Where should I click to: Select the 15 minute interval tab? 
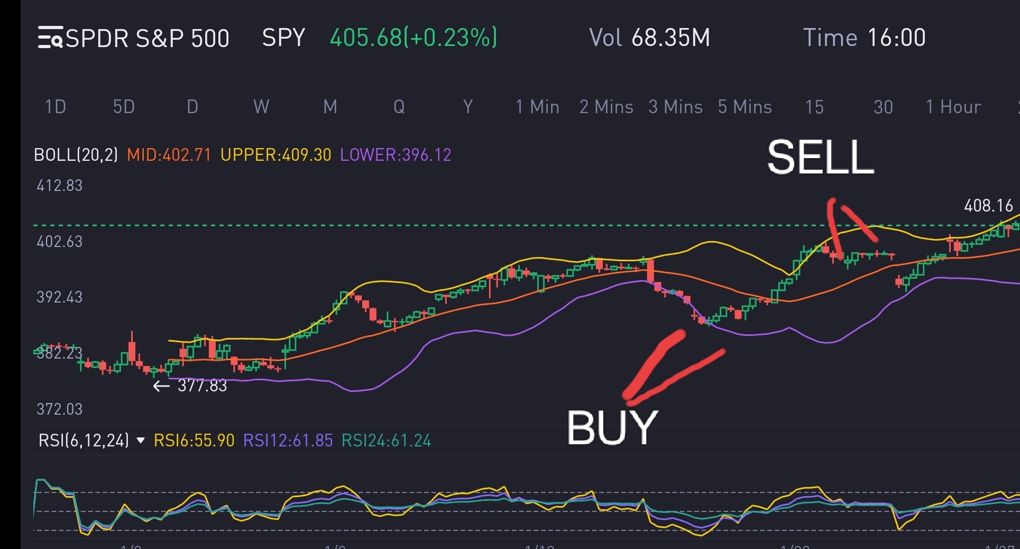pos(814,107)
